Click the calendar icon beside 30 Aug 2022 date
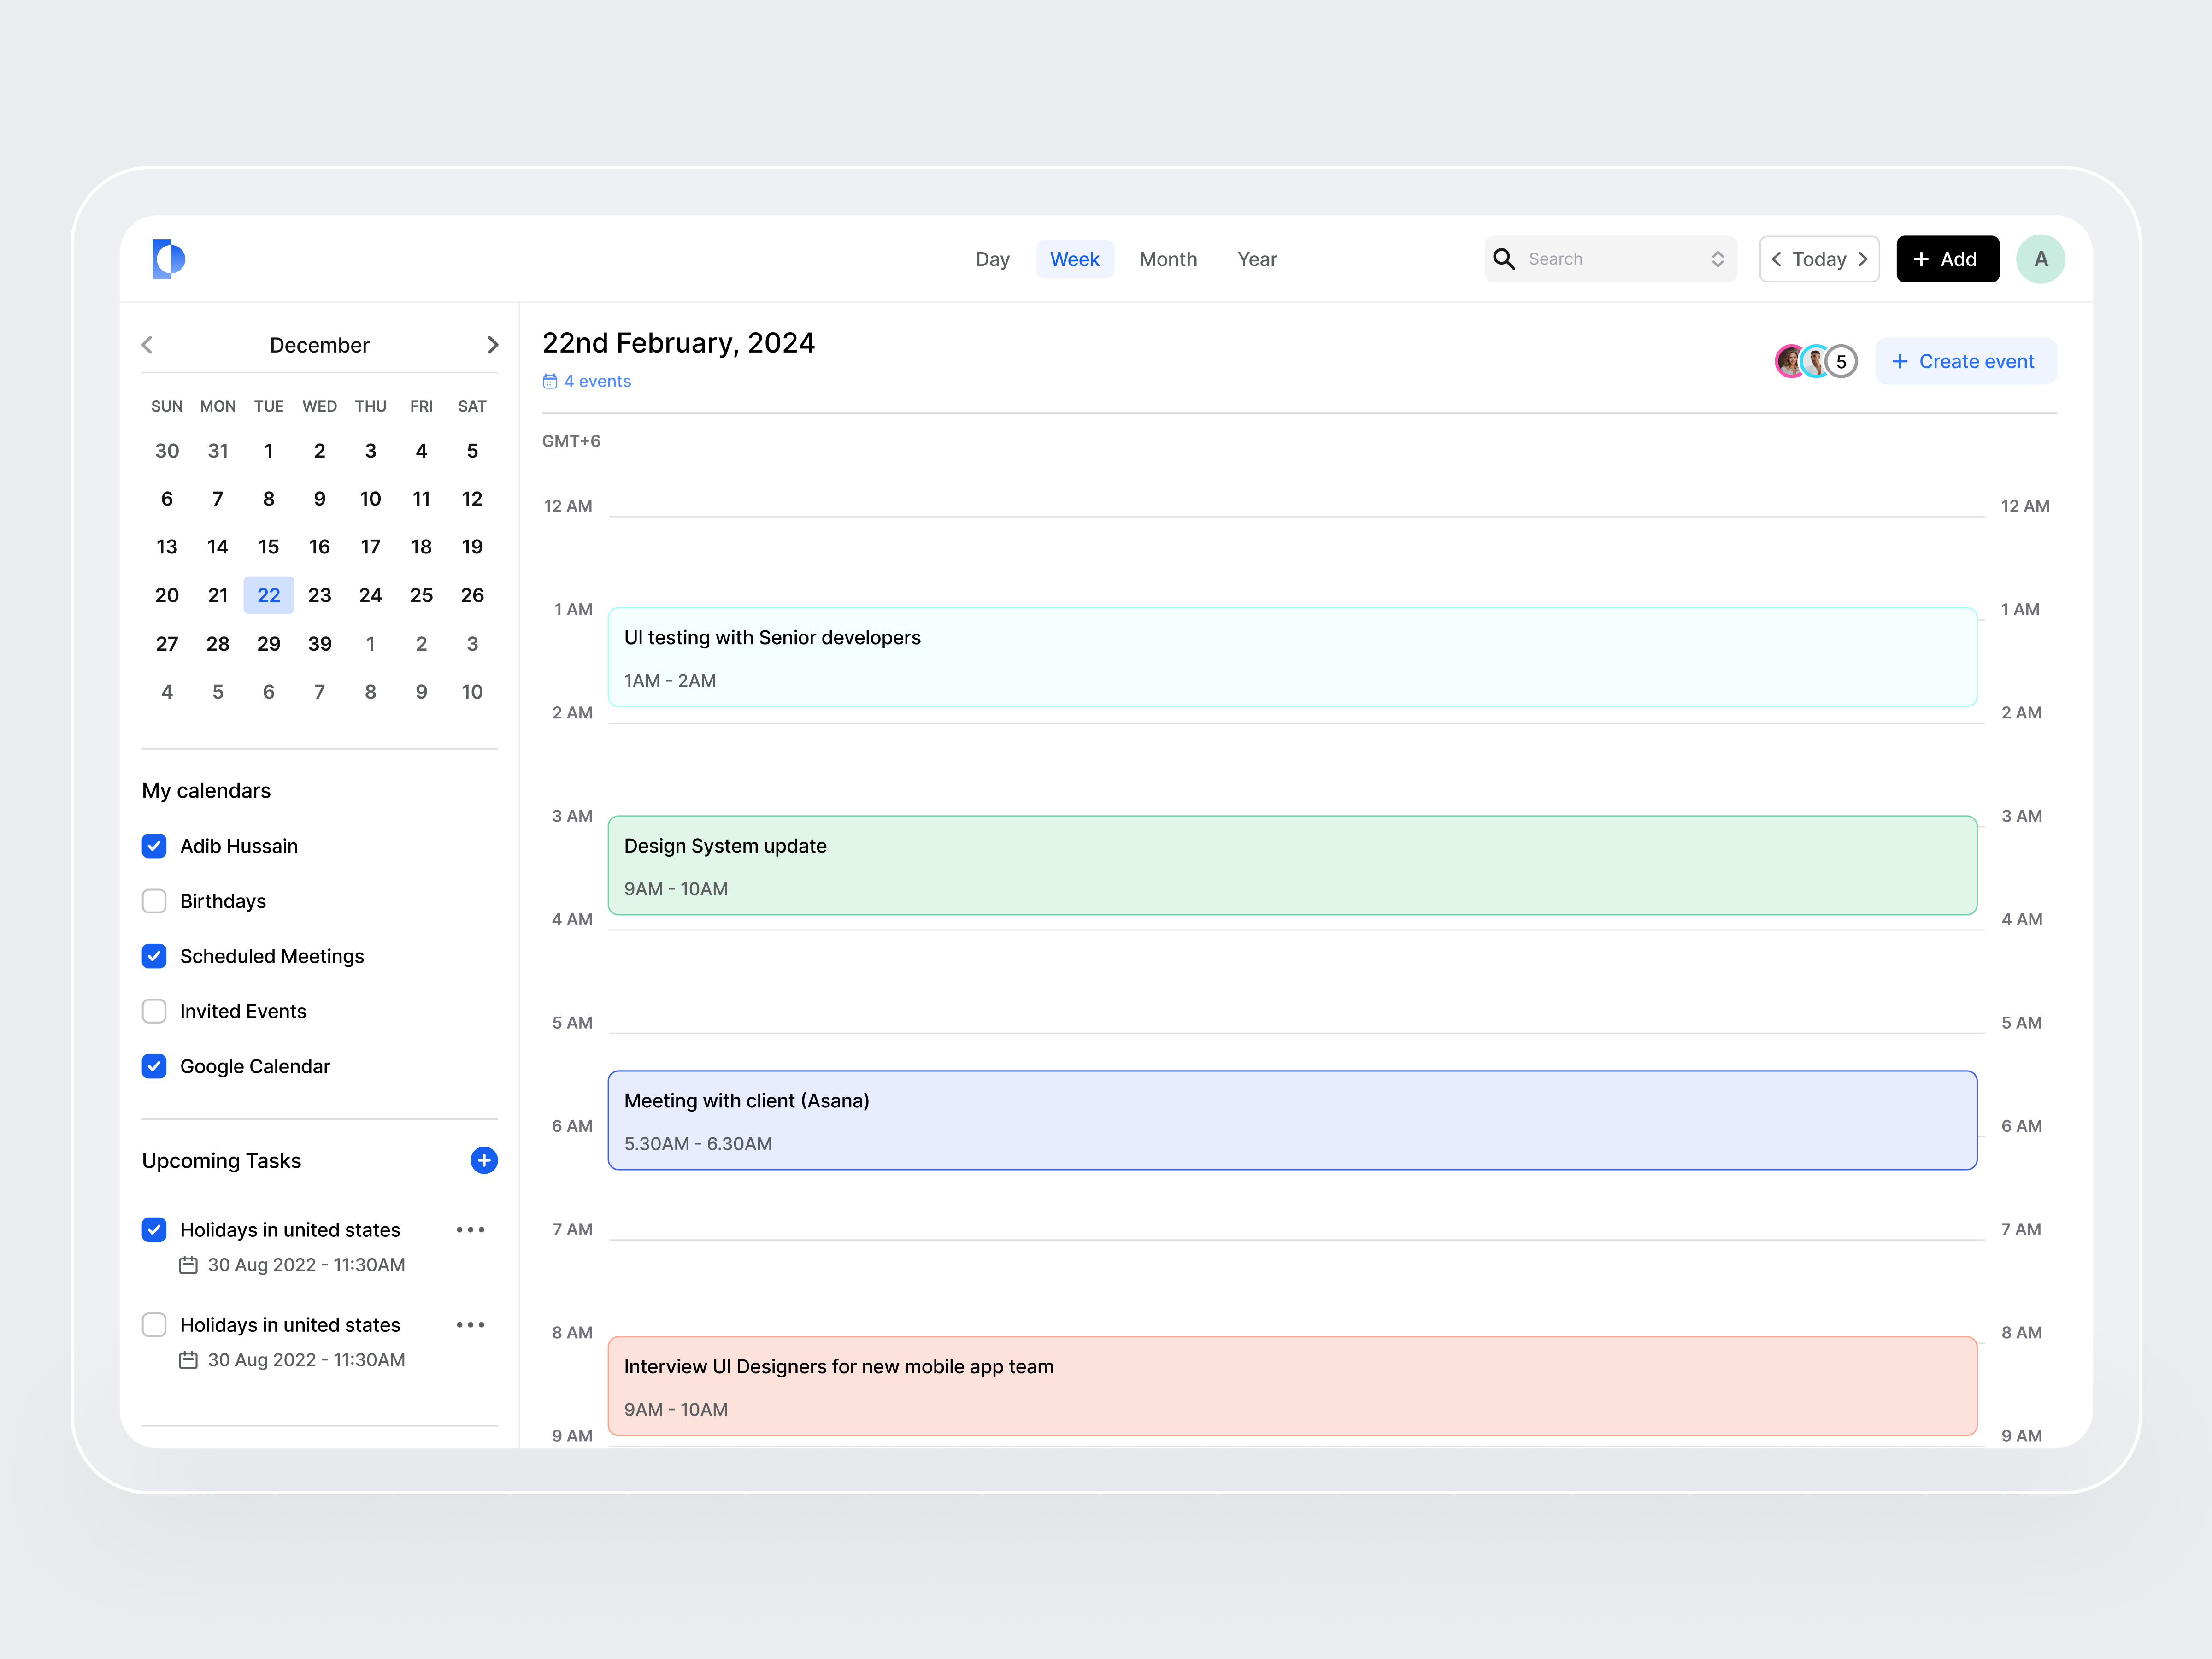2212x1659 pixels. 188,1264
